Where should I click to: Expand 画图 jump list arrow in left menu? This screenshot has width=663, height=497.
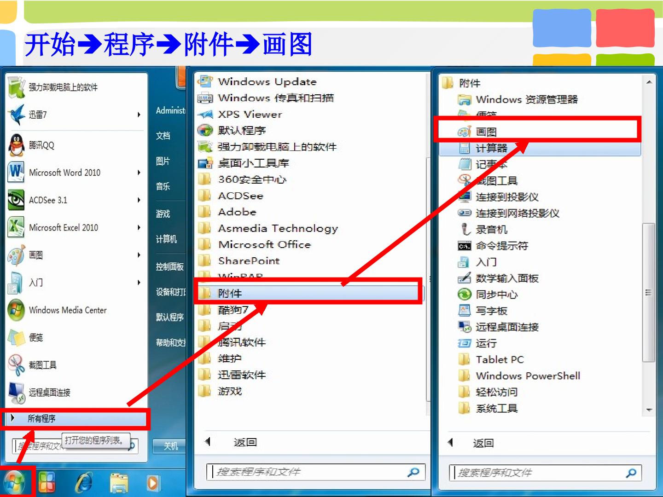(x=139, y=255)
